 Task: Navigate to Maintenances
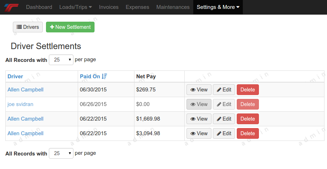[x=173, y=7]
